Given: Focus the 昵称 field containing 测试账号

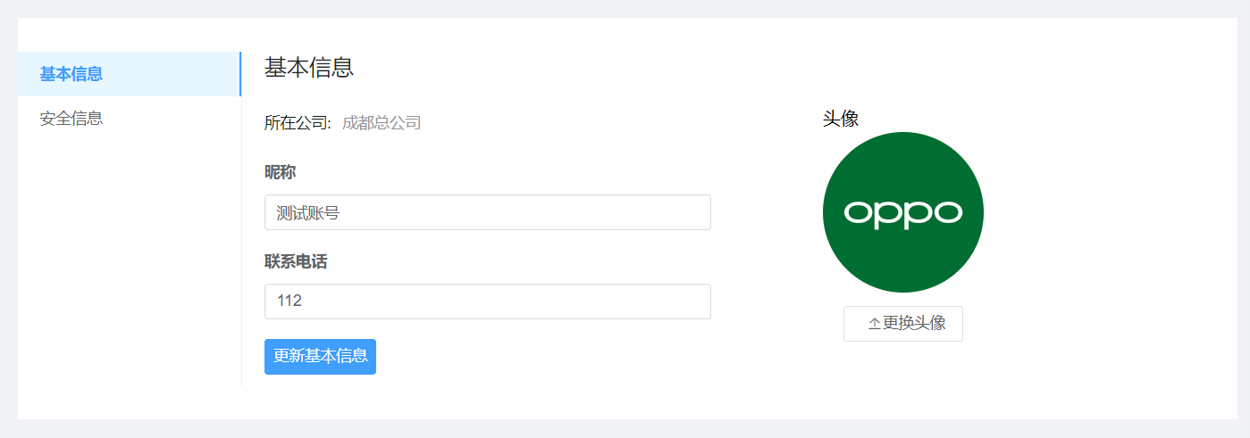Looking at the screenshot, I should (x=488, y=212).
